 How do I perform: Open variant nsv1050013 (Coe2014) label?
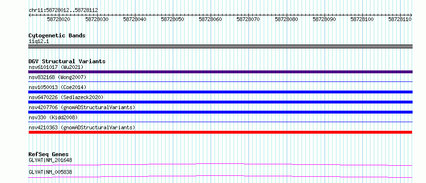57,87
